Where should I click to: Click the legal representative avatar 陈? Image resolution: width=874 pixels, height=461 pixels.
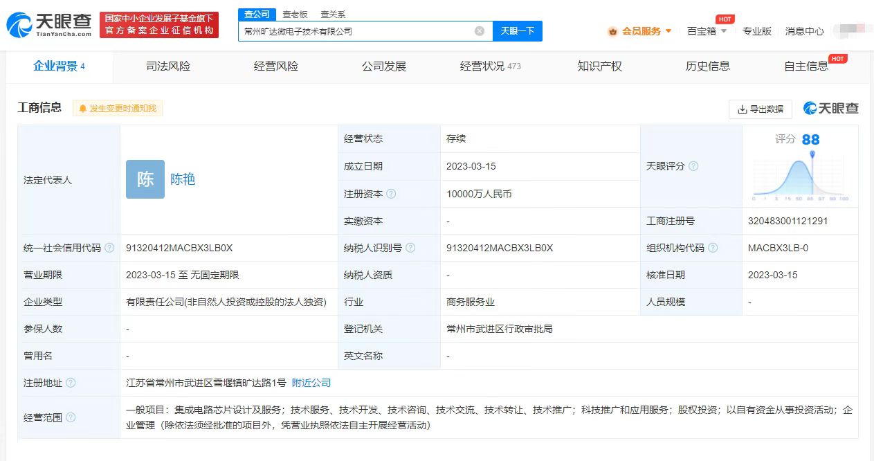(144, 179)
